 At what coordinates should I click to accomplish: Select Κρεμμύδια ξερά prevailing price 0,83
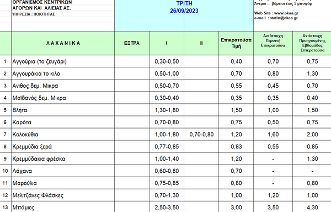236,146
